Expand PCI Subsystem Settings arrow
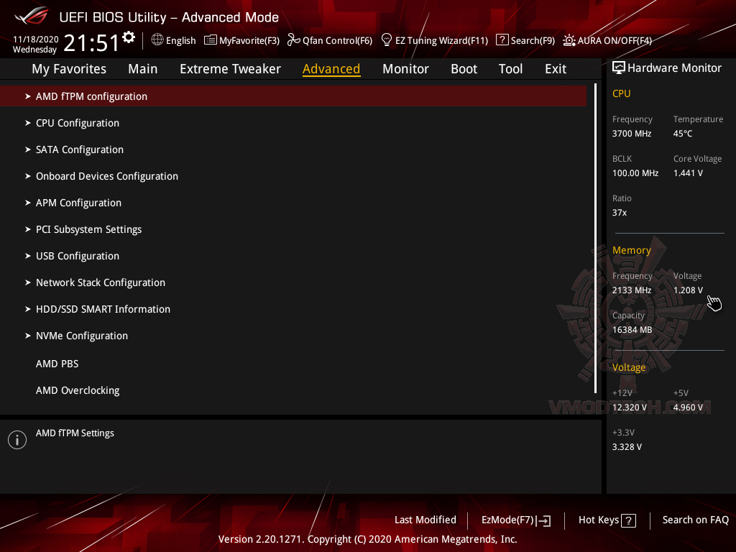This screenshot has width=736, height=552. click(28, 229)
